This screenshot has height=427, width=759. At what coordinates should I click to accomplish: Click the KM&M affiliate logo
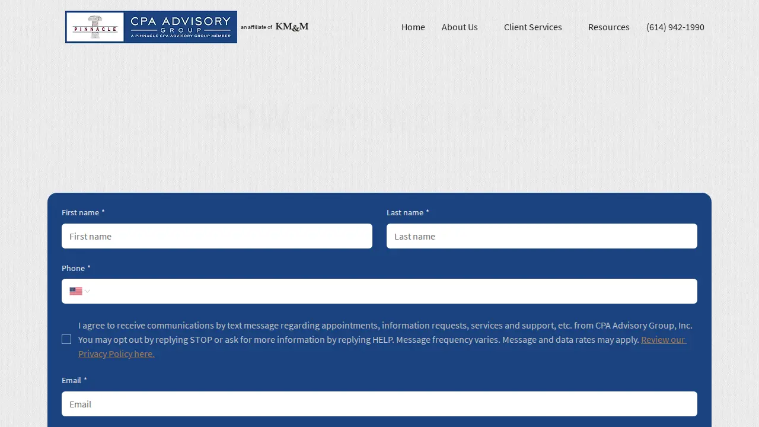pos(292,27)
